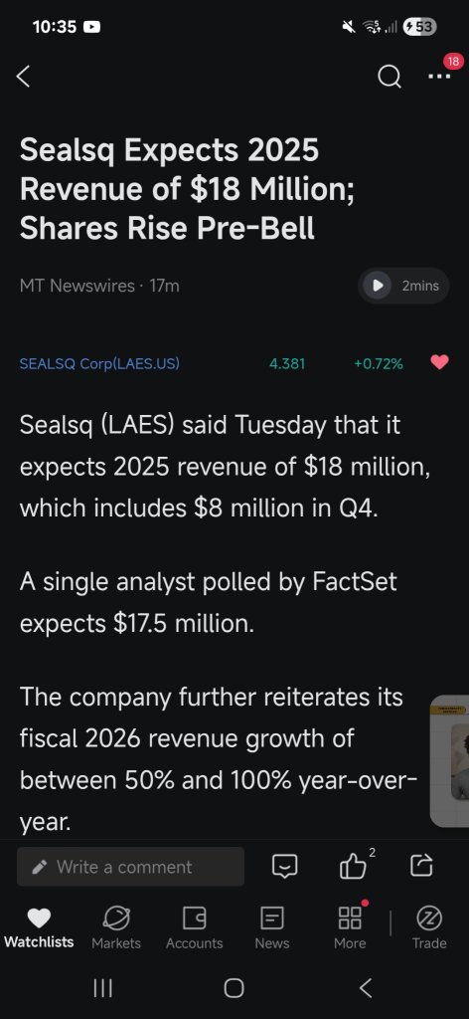
Task: Open the More tab
Action: pyautogui.click(x=350, y=927)
